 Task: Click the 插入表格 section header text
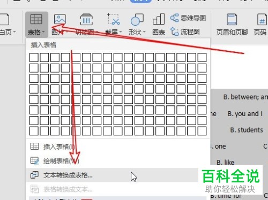tap(43, 45)
